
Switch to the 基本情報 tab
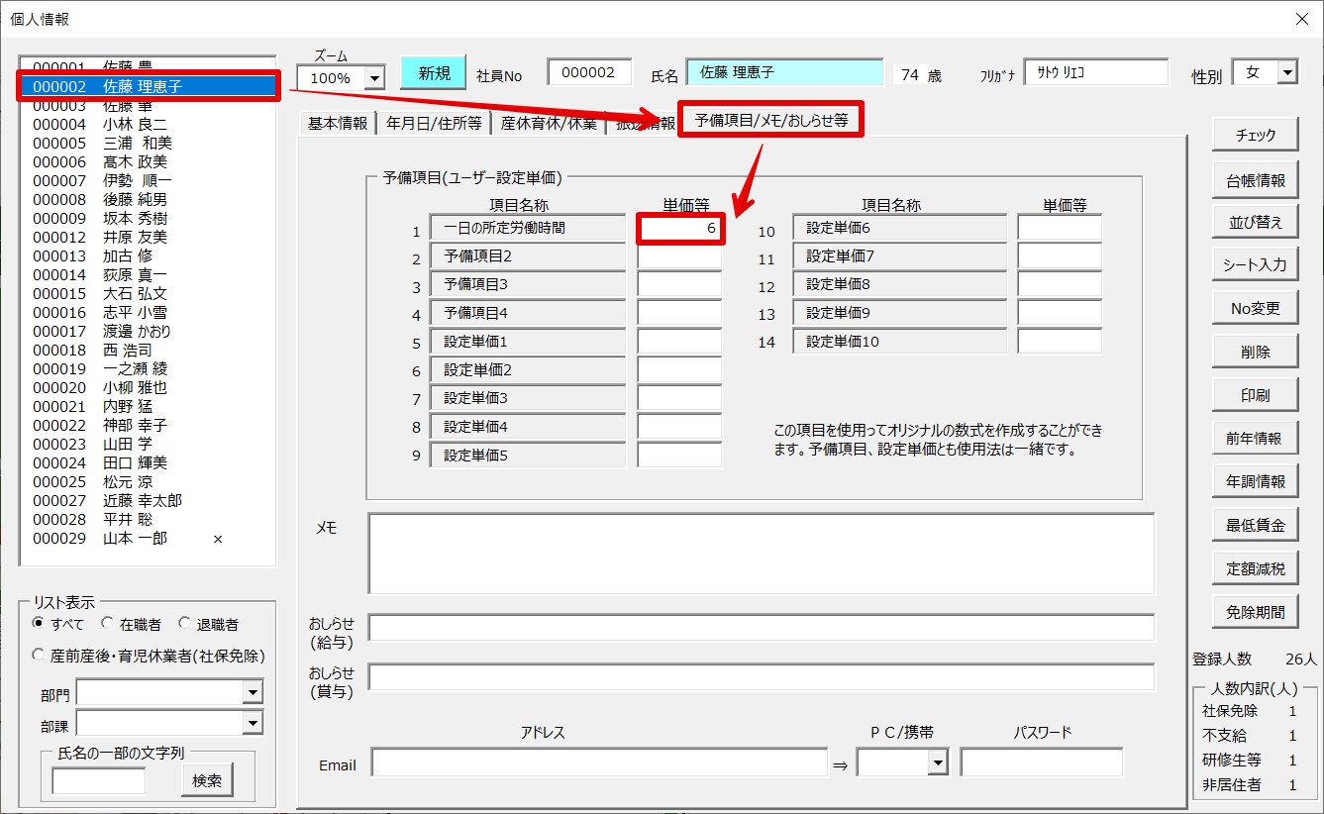click(337, 123)
